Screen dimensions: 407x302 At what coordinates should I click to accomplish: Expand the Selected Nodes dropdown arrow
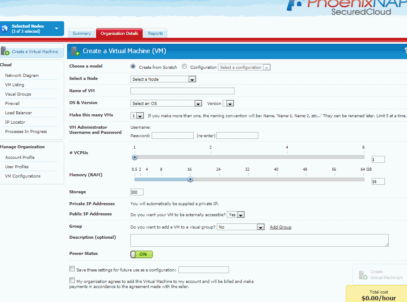(57, 29)
